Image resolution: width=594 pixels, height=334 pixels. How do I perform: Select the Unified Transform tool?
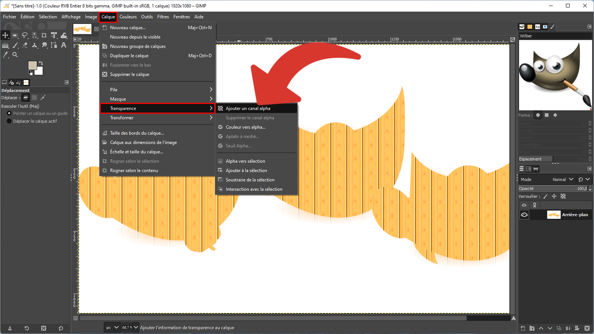point(54,35)
